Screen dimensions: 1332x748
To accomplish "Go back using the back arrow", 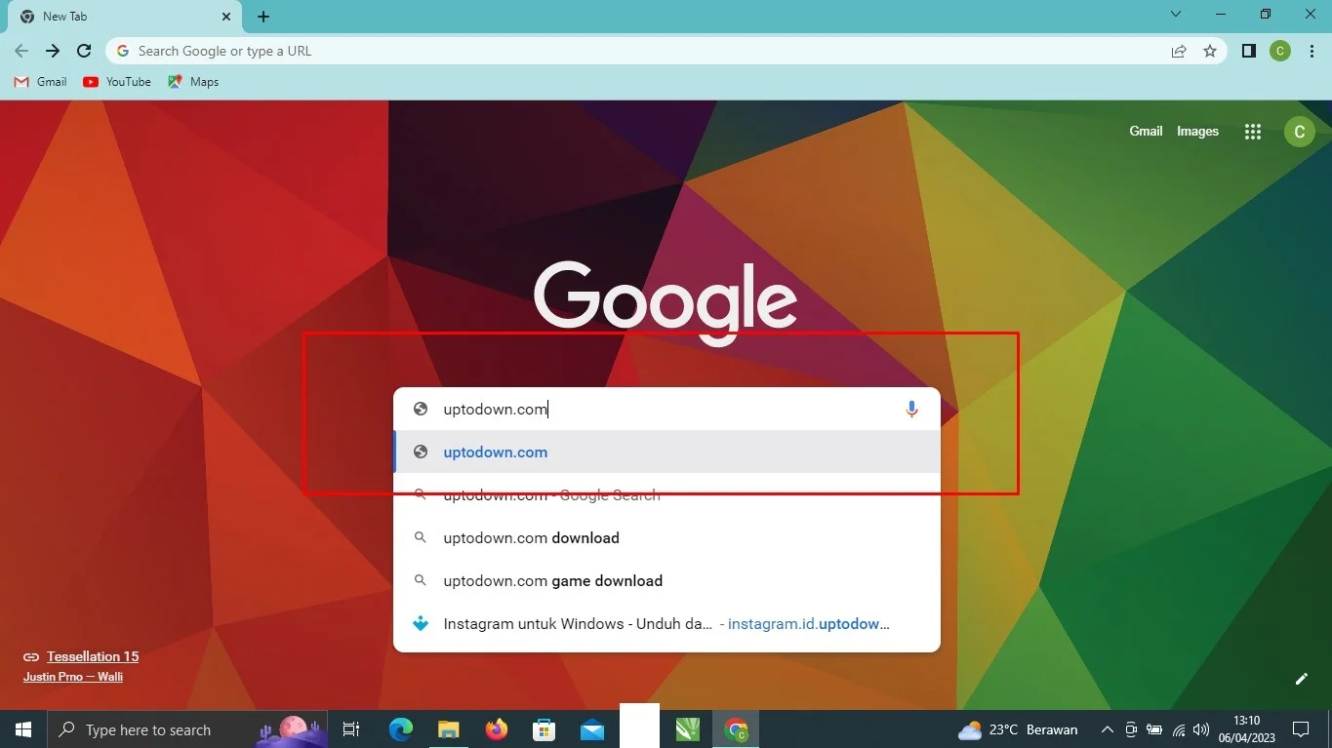I will [x=21, y=51].
